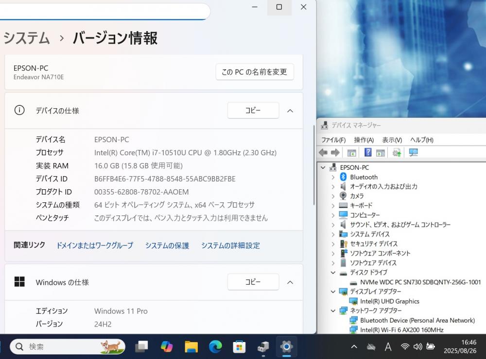Select the NVMe WDC PC SN730 disk icon
486x359 pixels.
point(353,282)
